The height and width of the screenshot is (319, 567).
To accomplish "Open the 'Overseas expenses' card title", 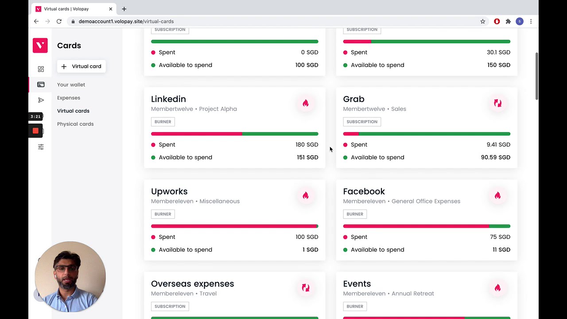I will [x=192, y=284].
